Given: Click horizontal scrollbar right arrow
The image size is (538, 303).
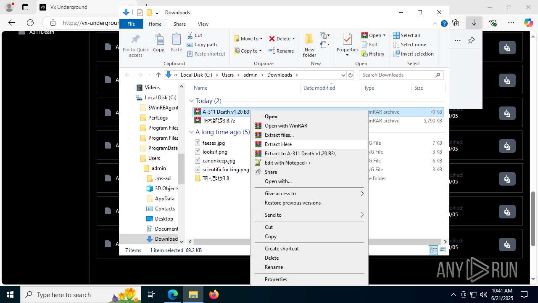Looking at the screenshot, I should [446, 242].
